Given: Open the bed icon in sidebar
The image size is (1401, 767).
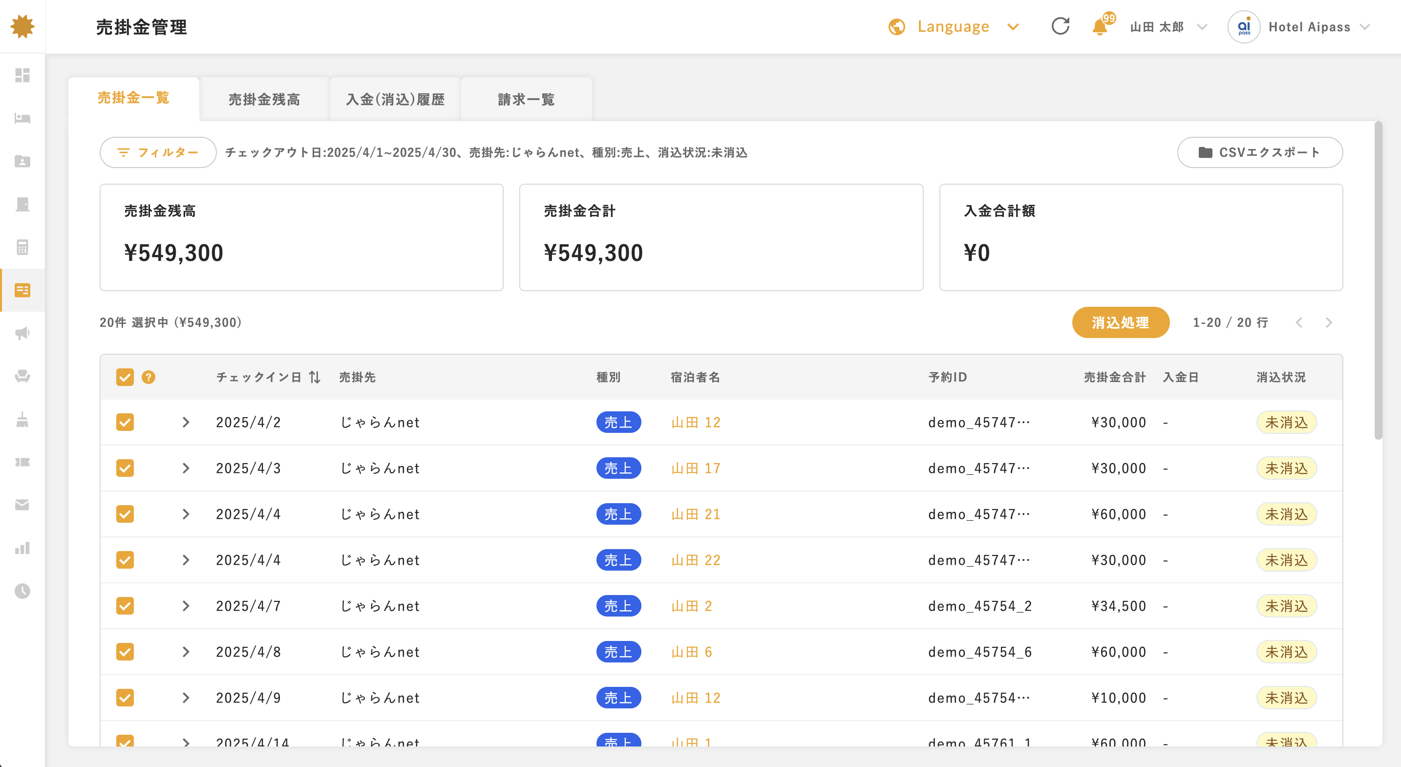Looking at the screenshot, I should click(22, 118).
